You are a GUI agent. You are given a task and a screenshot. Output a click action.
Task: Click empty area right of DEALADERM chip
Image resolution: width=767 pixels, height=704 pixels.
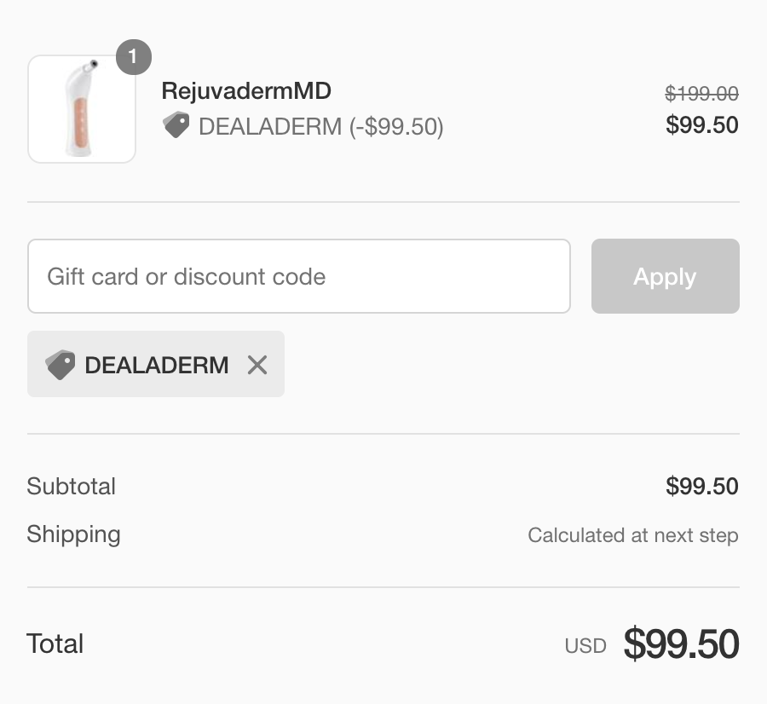(511, 365)
